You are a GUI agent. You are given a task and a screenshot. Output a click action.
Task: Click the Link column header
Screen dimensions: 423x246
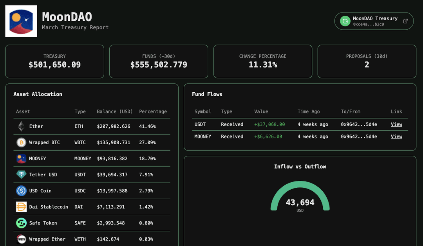point(396,111)
